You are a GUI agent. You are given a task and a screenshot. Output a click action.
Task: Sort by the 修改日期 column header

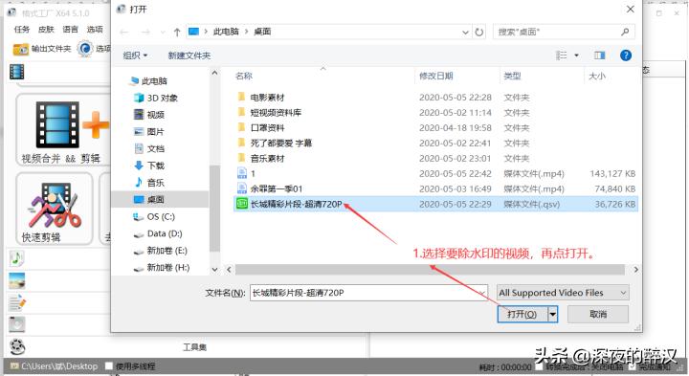click(x=436, y=76)
